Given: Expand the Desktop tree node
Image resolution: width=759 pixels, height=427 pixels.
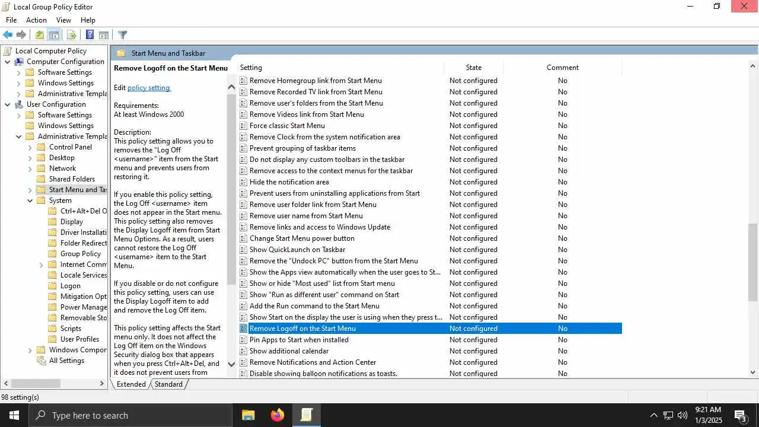Looking at the screenshot, I should click(x=30, y=158).
